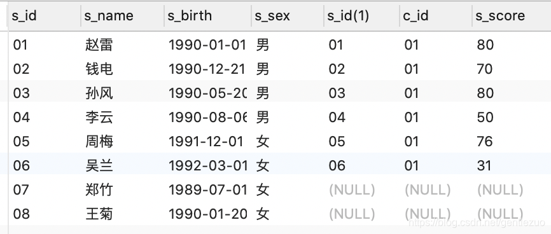This screenshot has width=551, height=234.
Task: Click birth date 1990-08-06 of 李云
Action: pos(207,117)
